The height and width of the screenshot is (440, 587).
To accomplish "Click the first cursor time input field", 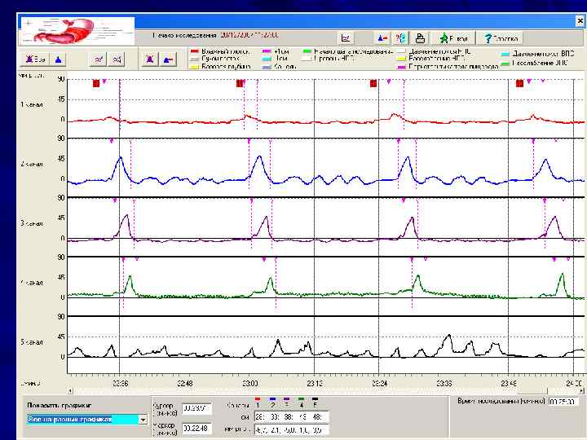I will click(196, 407).
